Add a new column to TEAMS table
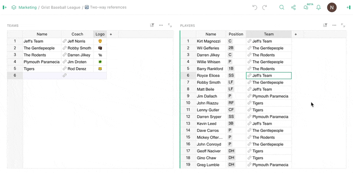The width and height of the screenshot is (353, 173). (x=111, y=34)
